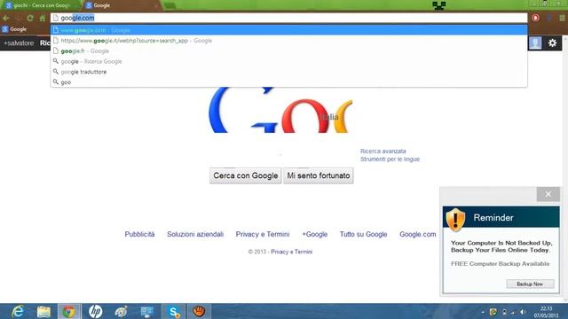Show hidden system tray icons

pyautogui.click(x=483, y=312)
